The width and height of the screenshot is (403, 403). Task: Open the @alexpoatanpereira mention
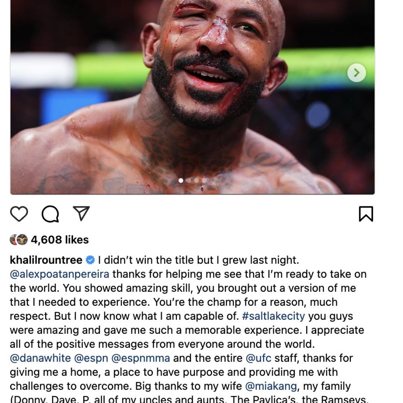60,274
